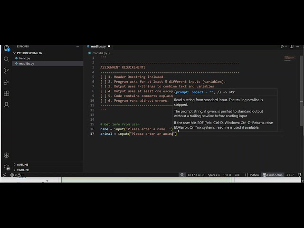Click the editor vertical scrollbar
The image size is (304, 228).
pos(302,91)
